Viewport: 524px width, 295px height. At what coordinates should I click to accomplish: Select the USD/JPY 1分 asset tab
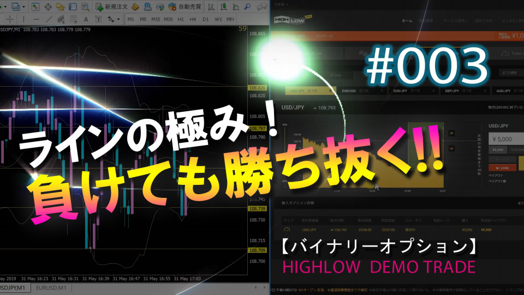tap(311, 91)
